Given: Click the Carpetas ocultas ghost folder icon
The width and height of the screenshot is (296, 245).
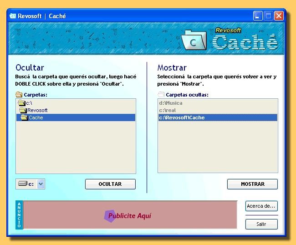Looking at the screenshot, I should [x=161, y=94].
